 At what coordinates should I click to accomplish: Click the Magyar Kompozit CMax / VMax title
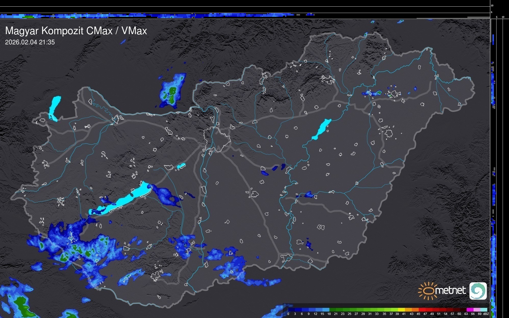coord(76,31)
